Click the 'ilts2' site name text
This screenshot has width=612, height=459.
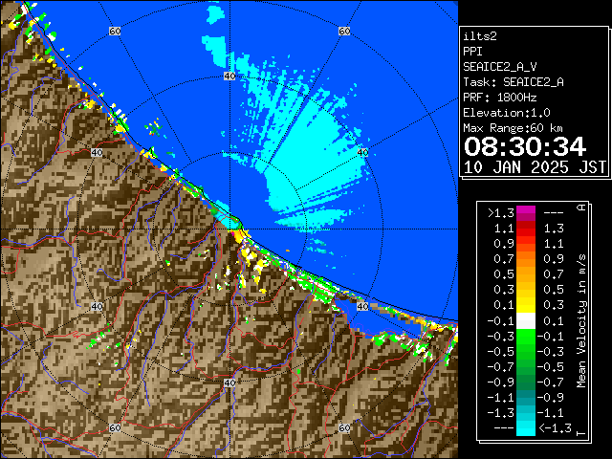tap(480, 36)
